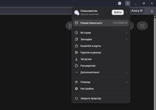Click the downloads arrow in the top toolbar
Viewport: 156px width, 110px height.
[152, 11]
